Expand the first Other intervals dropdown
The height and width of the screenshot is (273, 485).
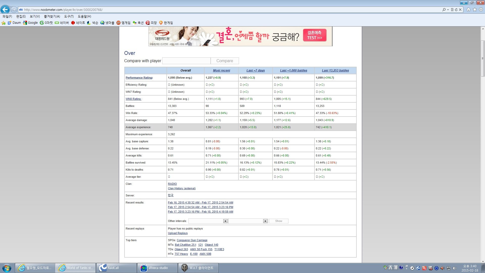click(225, 221)
